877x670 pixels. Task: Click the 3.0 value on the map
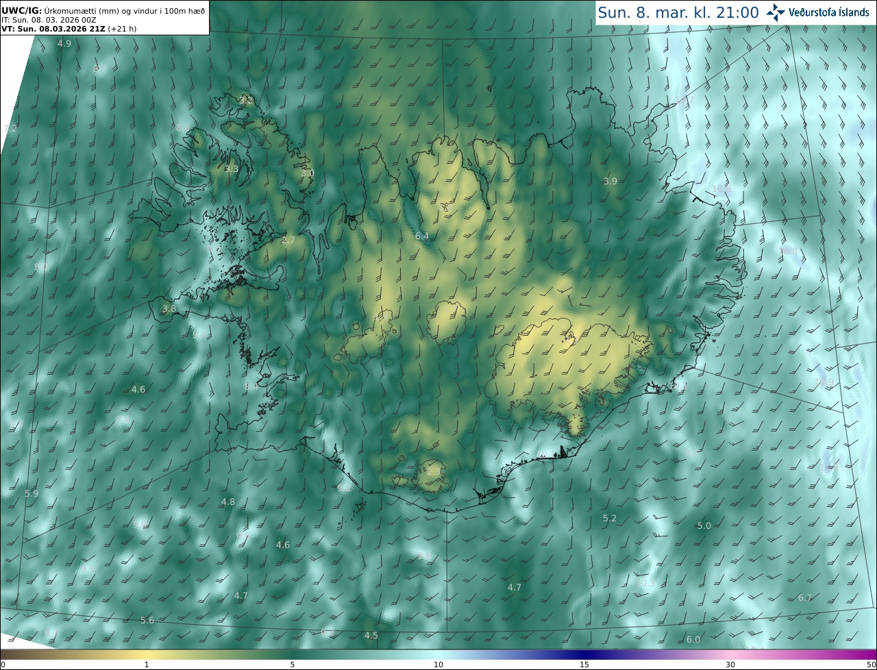[x=307, y=173]
